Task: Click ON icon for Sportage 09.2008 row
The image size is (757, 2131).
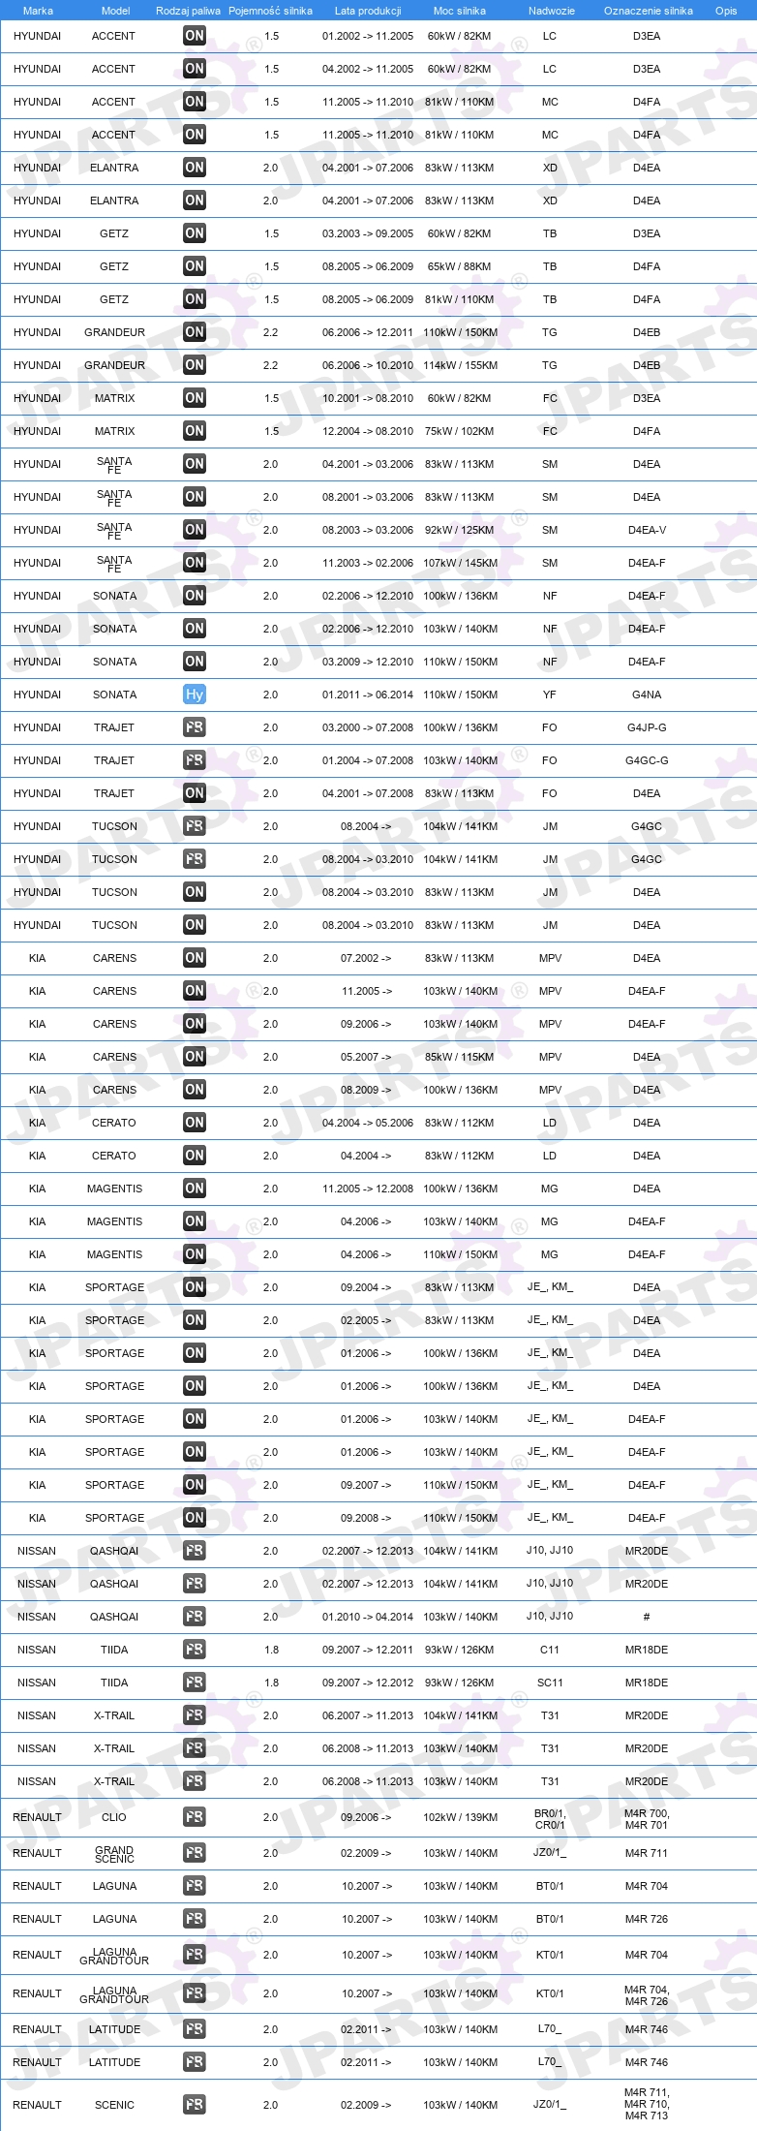Action: pyautogui.click(x=195, y=1518)
